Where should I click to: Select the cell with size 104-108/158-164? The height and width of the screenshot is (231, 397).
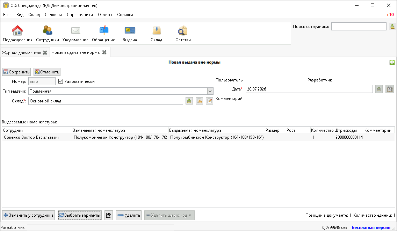click(217, 137)
